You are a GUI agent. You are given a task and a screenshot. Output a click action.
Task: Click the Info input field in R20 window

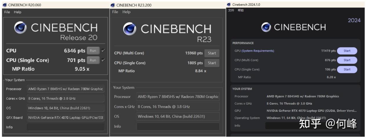click(x=66, y=127)
